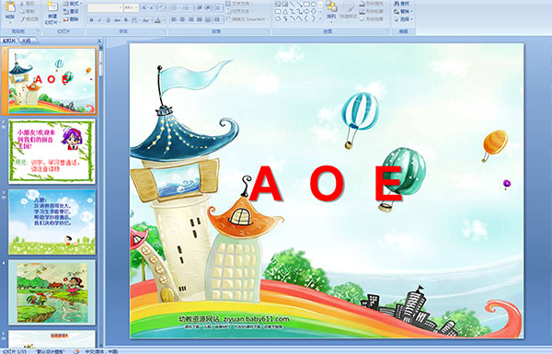Image resolution: width=552 pixels, height=354 pixels.
Task: Open the Align Text menu
Action: [240, 11]
